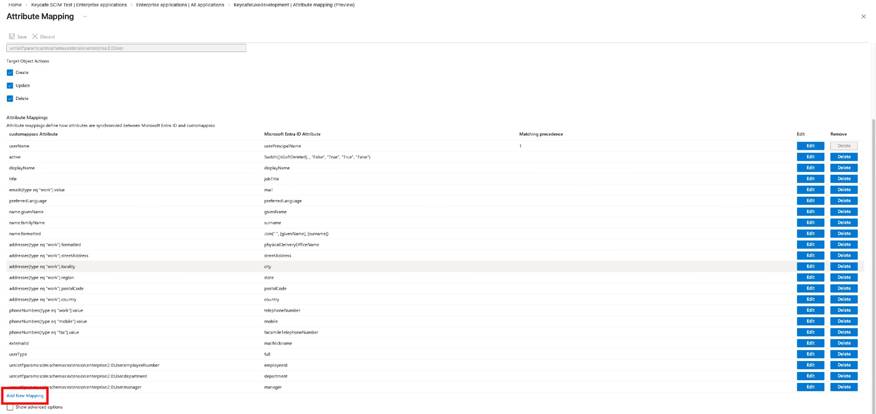Edit the work emails mapping
The height and width of the screenshot is (414, 876).
coord(810,190)
